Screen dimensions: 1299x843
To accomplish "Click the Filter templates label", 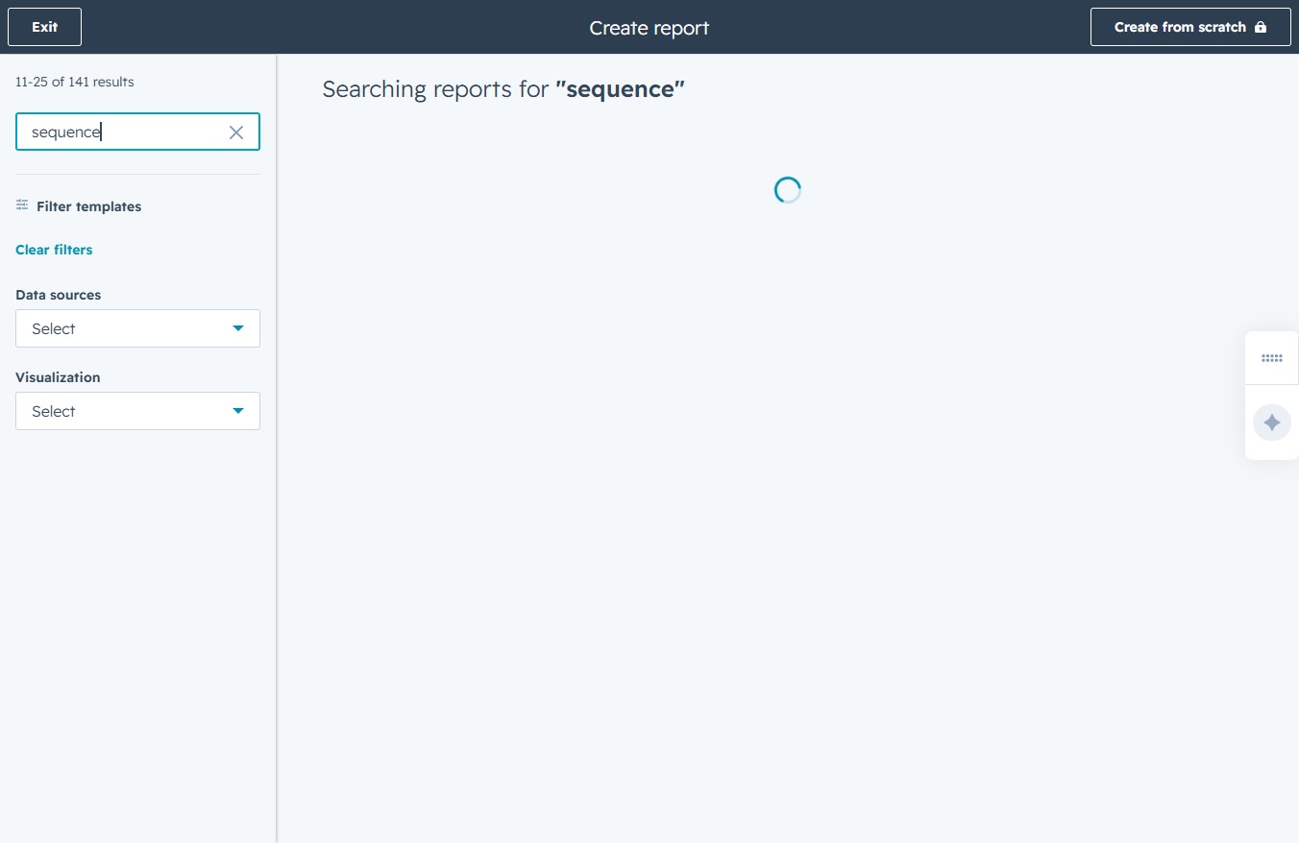I will [x=88, y=206].
